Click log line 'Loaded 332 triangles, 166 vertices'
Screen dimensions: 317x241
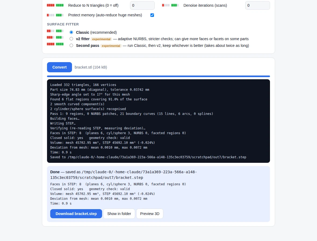[83, 85]
